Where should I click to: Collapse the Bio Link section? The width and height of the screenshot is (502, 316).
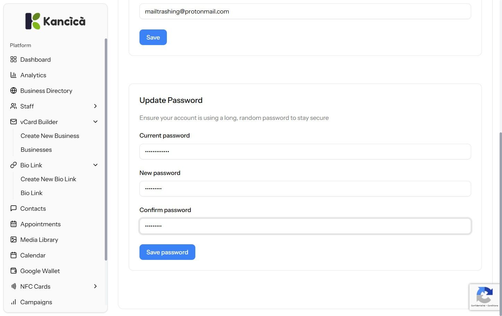pyautogui.click(x=95, y=165)
